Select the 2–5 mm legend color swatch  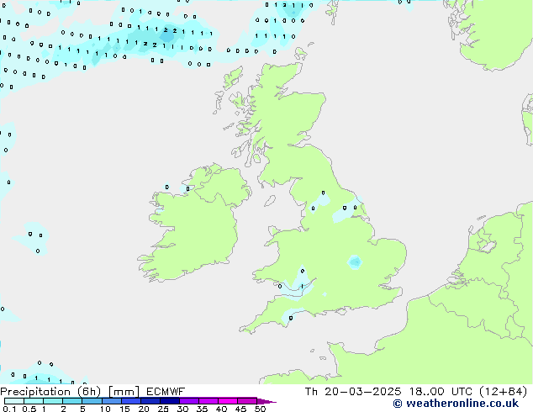click(x=72, y=401)
